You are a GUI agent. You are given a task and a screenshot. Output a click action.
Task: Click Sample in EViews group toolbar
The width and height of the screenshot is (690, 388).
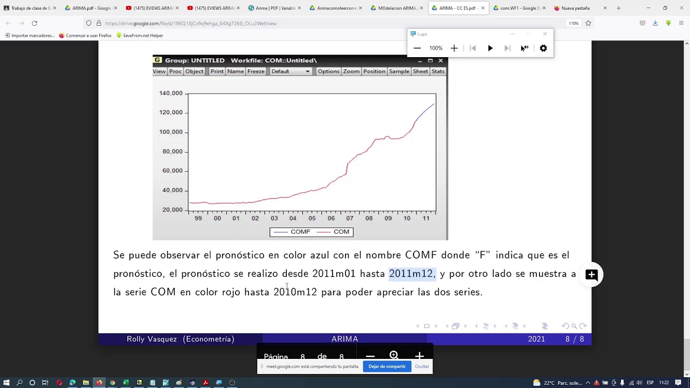[399, 72]
